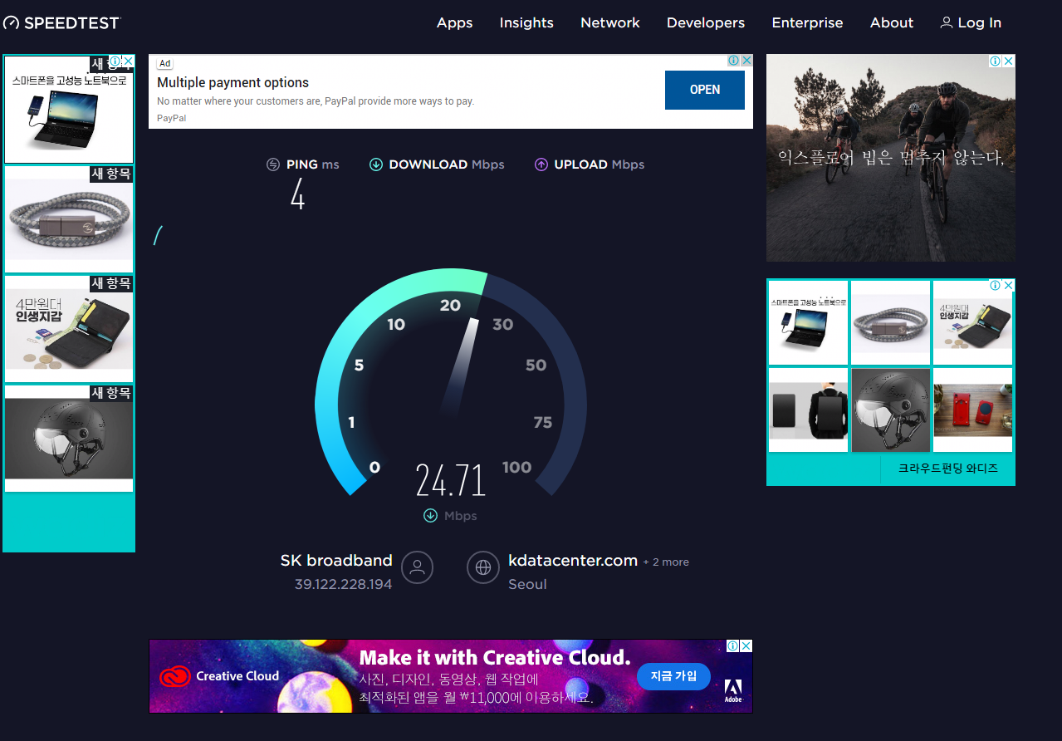This screenshot has width=1062, height=741.
Task: Click the ping value 4
Action: pyautogui.click(x=297, y=194)
